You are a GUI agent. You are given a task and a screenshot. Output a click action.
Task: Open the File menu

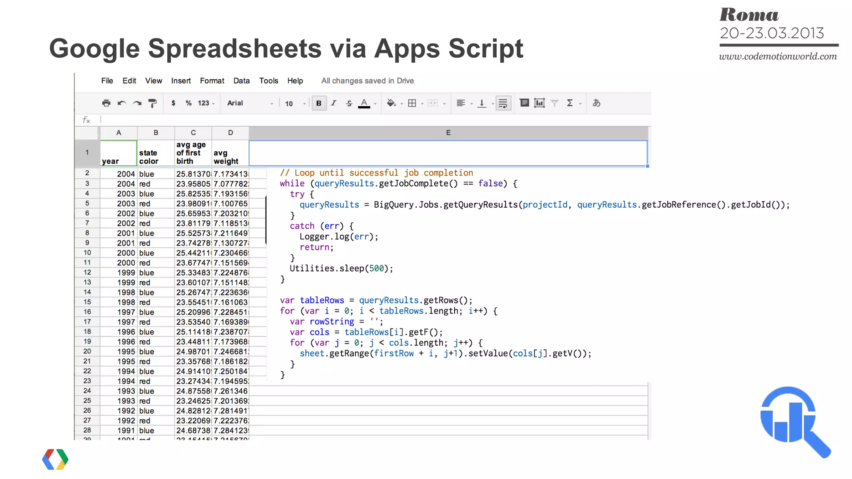point(107,81)
